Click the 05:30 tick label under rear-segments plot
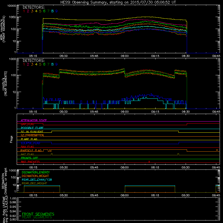 [64, 112]
